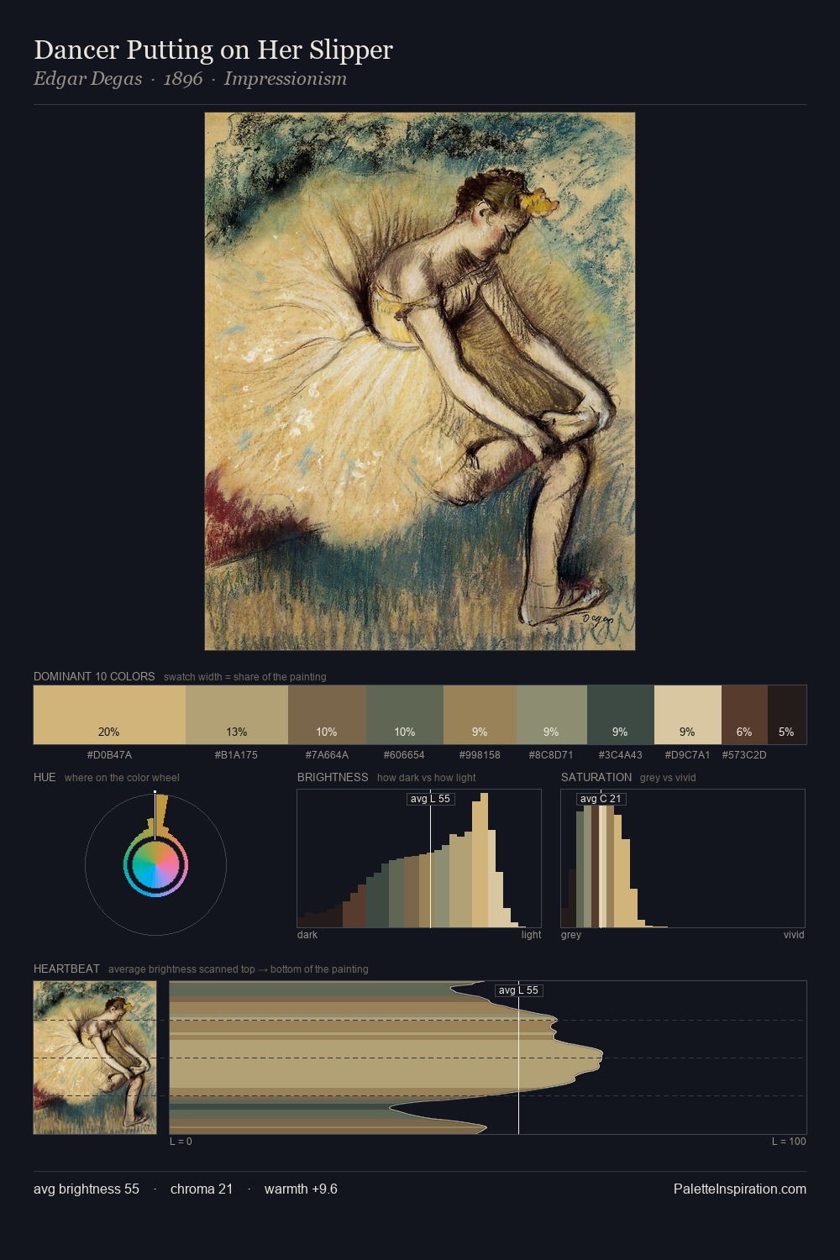Click the title 'Dancer Putting on Her Slipper'
This screenshot has height=1260, width=840.
click(213, 50)
